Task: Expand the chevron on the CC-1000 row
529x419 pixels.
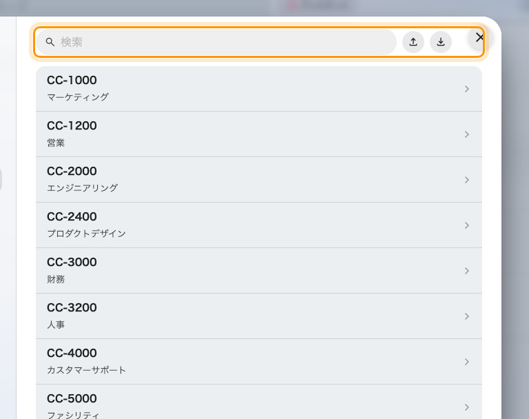Action: tap(467, 89)
